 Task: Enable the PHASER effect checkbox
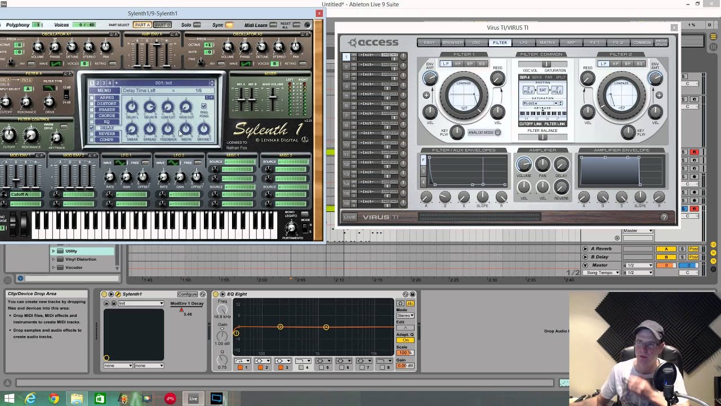click(x=92, y=110)
